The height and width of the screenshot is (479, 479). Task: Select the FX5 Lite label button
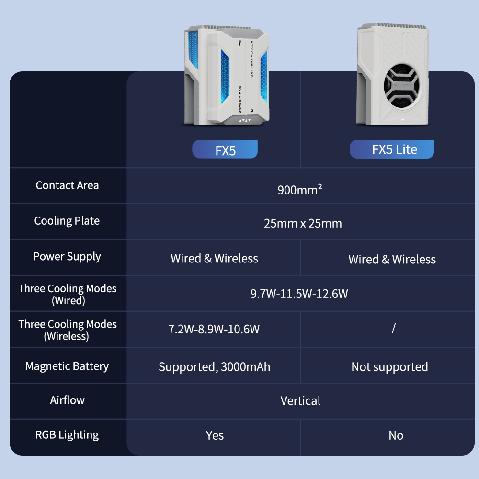(392, 149)
